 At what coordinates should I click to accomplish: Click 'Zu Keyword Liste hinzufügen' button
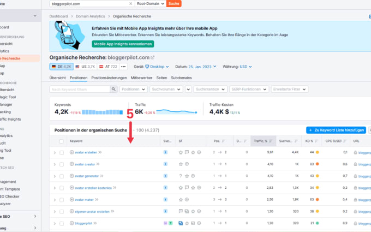(336, 130)
